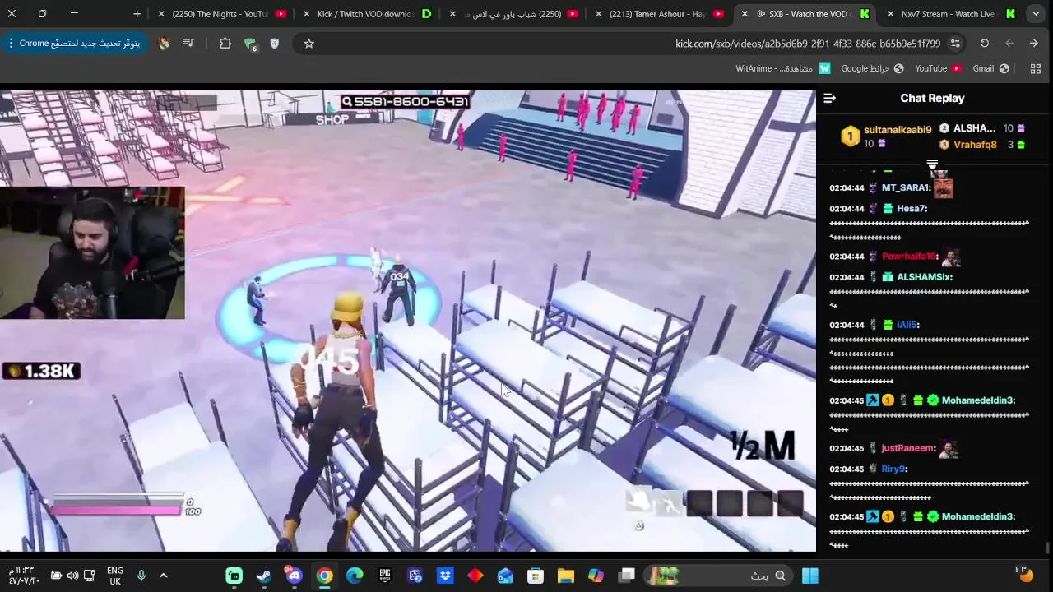
Task: Open the Gmail bookmark
Action: pos(991,69)
